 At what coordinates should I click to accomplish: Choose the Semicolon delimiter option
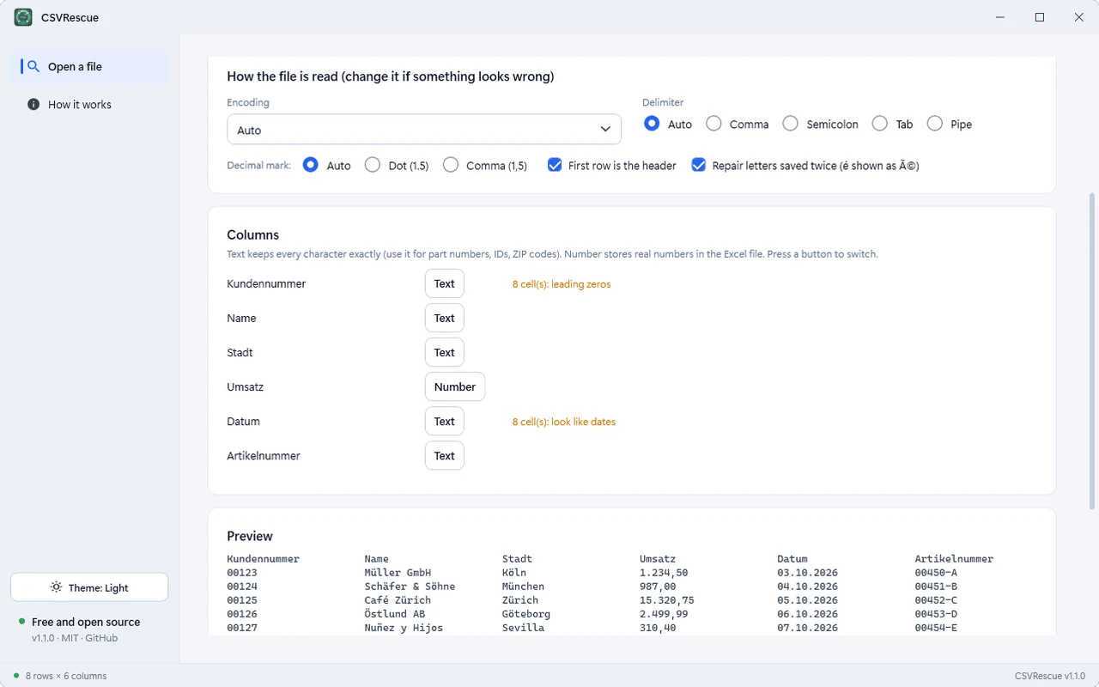pyautogui.click(x=790, y=124)
